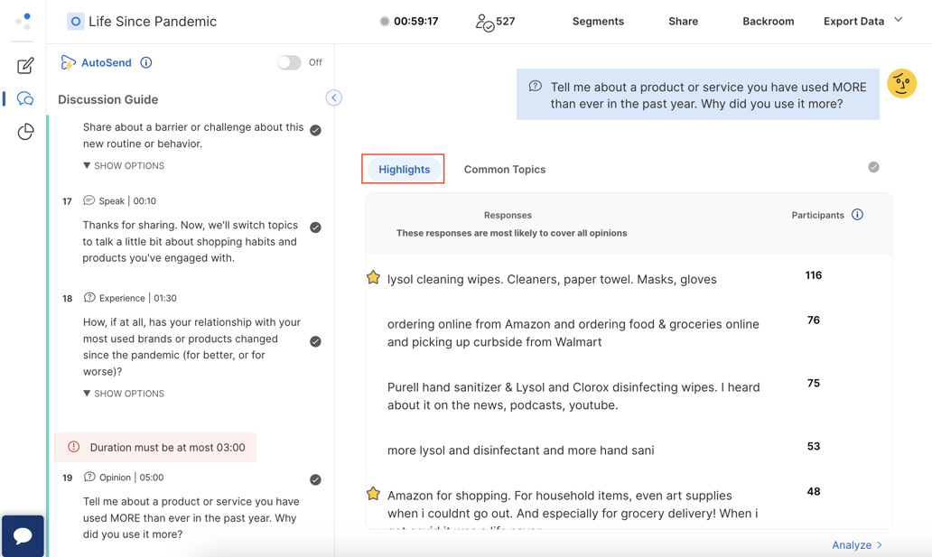
Task: Click the yellow face emoji avatar
Action: [901, 83]
